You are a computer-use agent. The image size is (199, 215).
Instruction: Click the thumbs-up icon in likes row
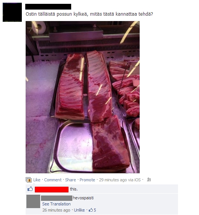coord(30,189)
